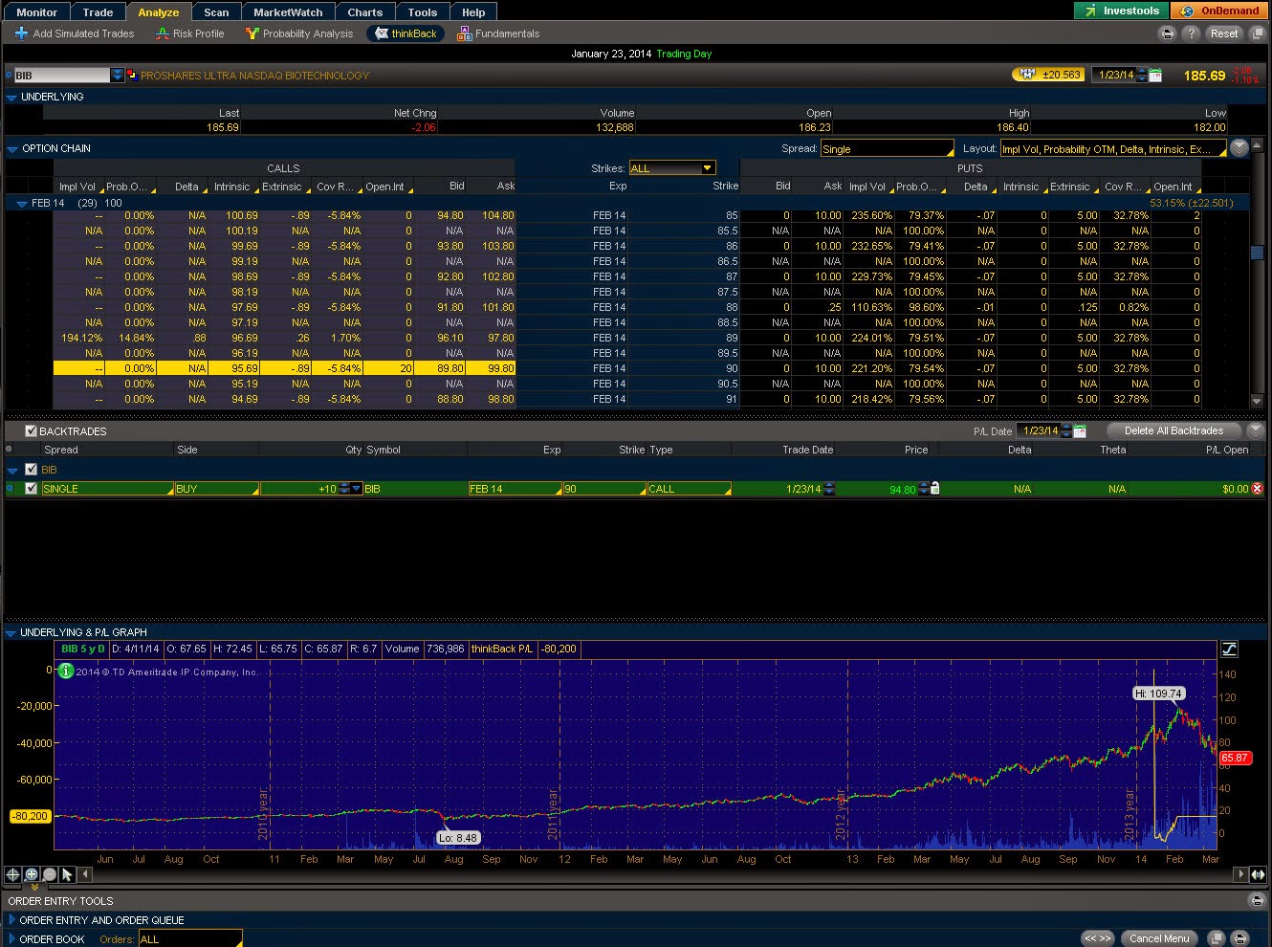Click the BIB symbol input field

61,75
